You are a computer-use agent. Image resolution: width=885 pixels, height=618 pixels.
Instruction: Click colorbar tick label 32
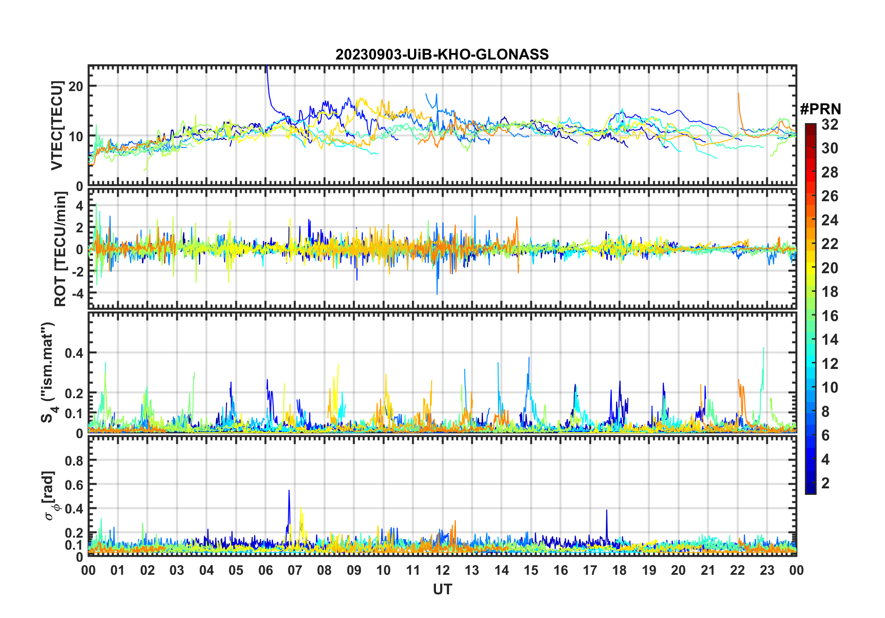click(x=830, y=125)
